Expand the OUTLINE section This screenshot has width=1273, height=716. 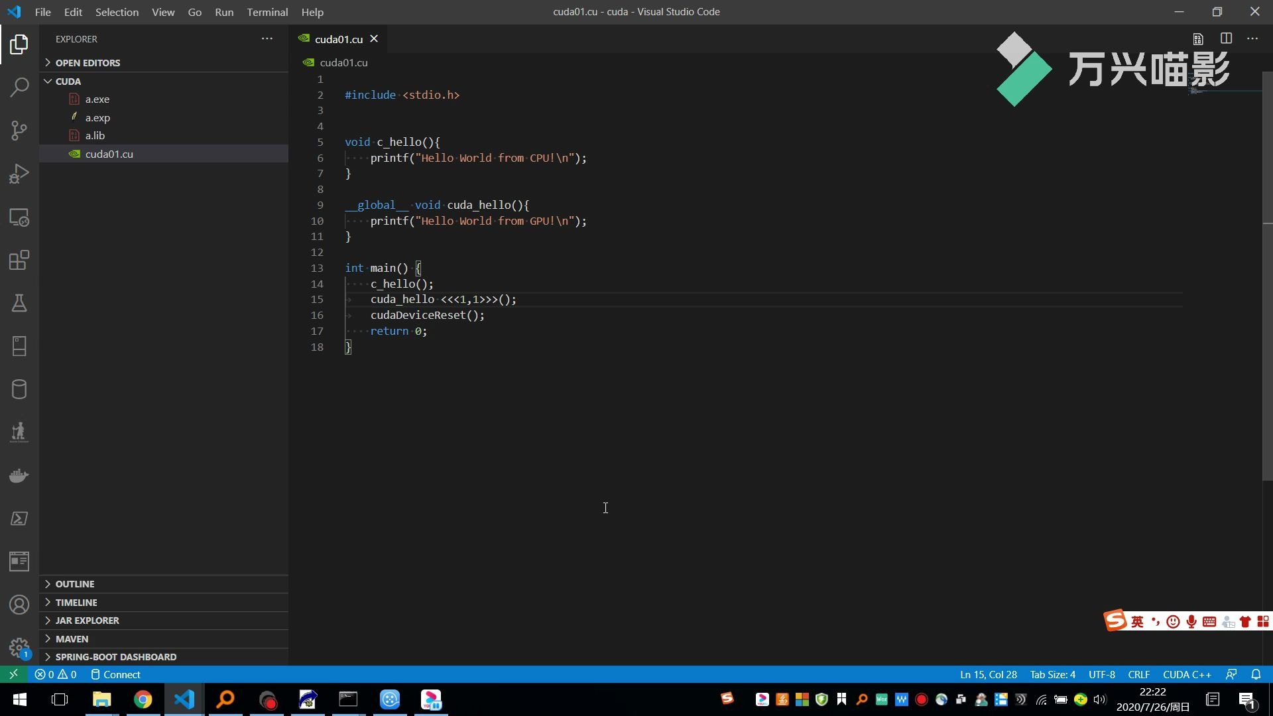pyautogui.click(x=164, y=584)
